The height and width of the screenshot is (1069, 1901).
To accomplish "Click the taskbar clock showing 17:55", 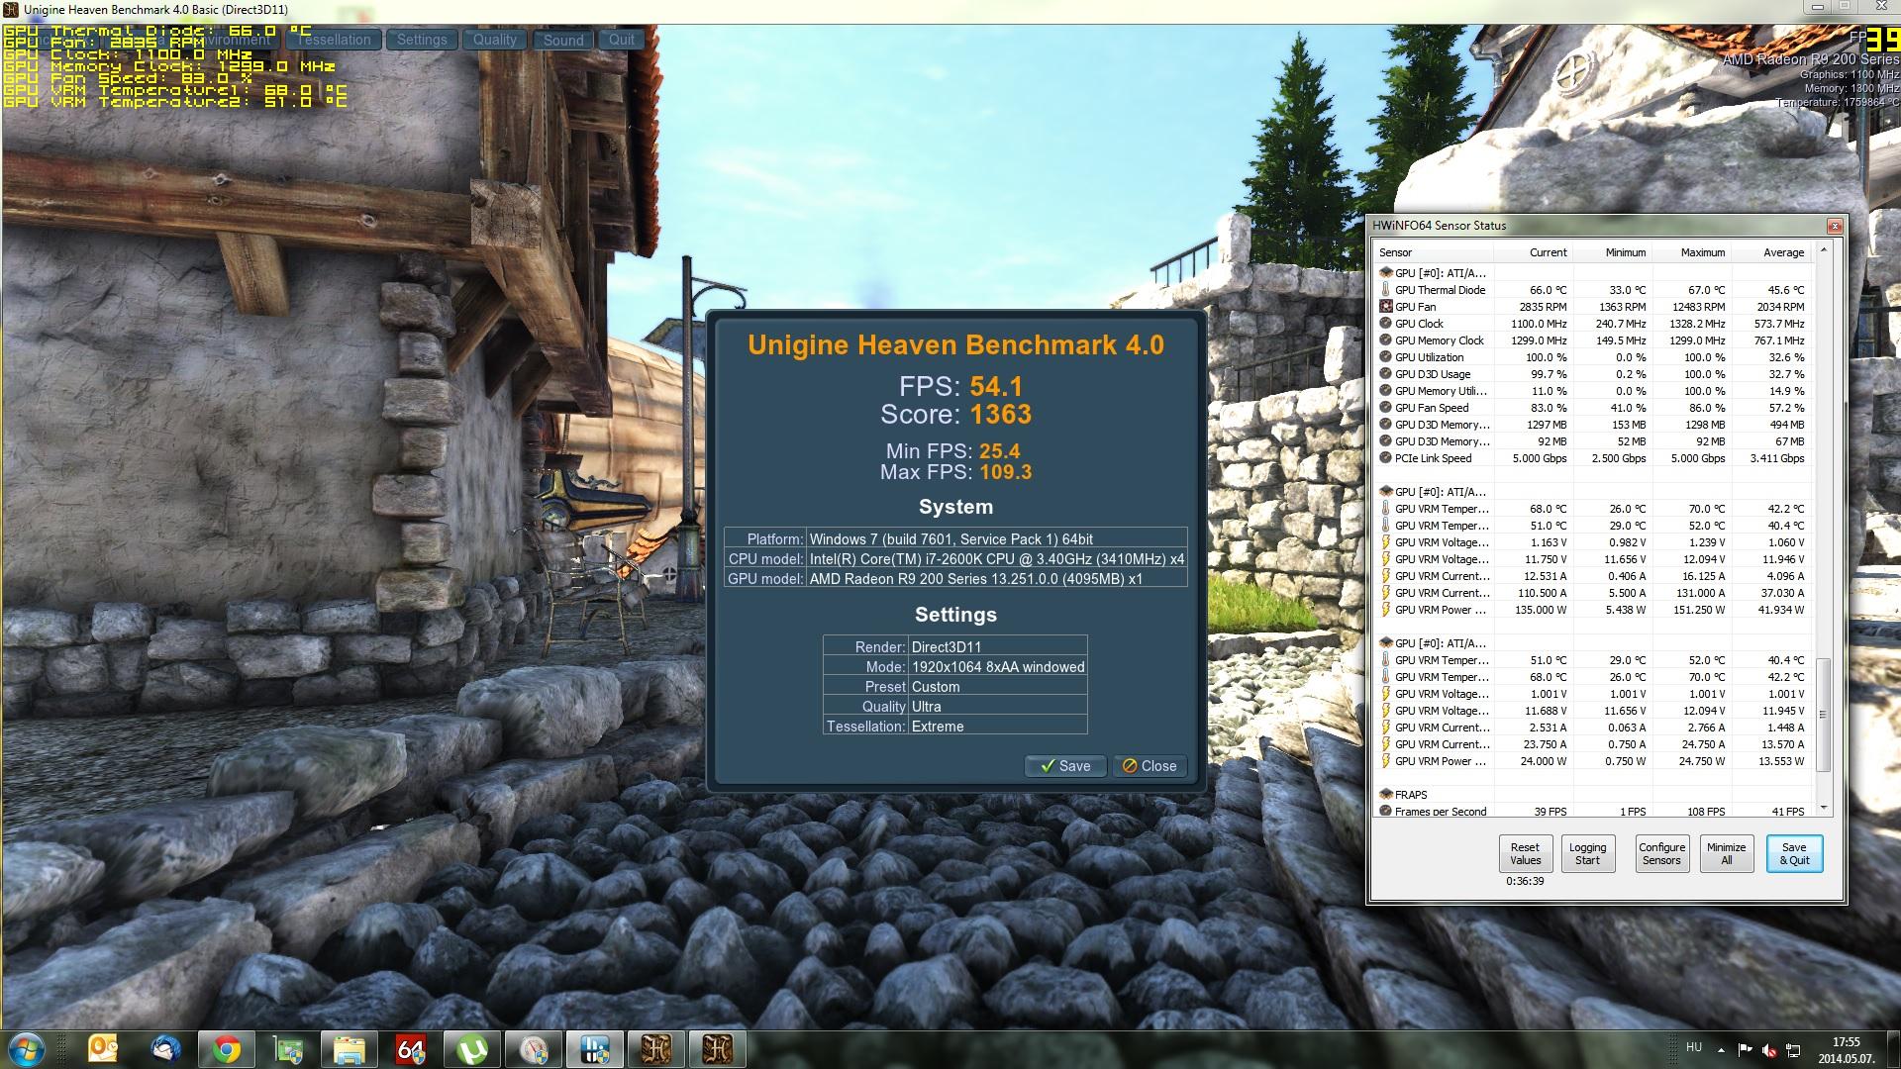I will click(1846, 1042).
